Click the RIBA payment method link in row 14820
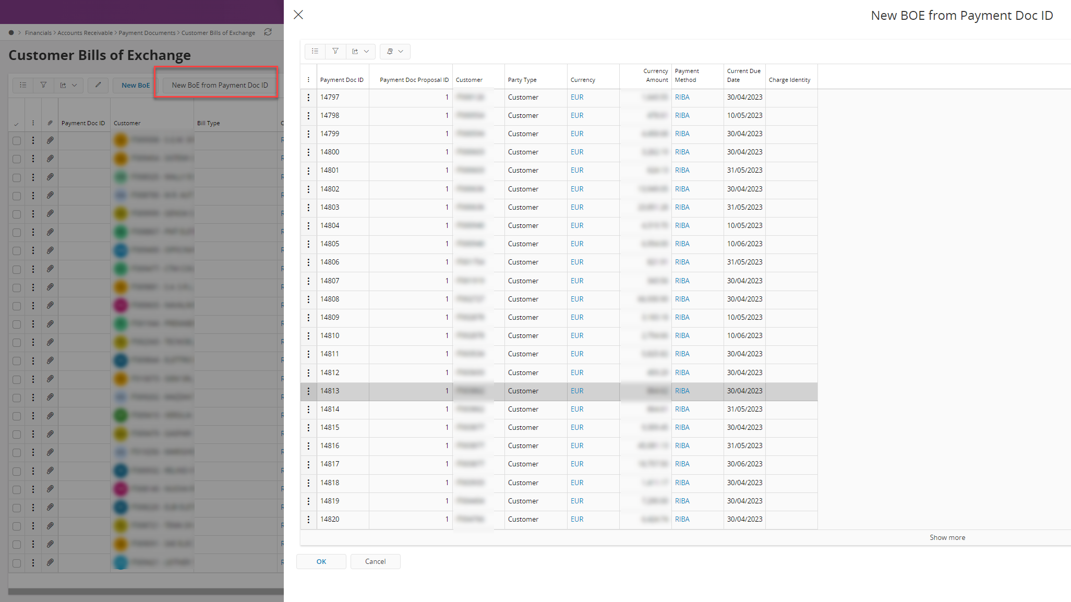Screen dimensions: 1071x602 point(682,520)
